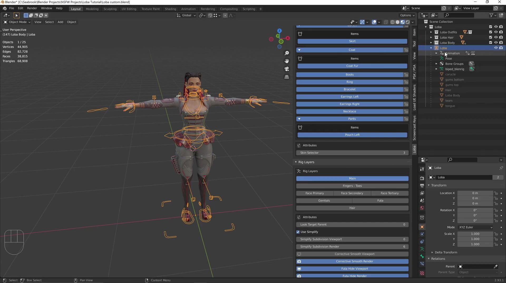Open the Render properties tab icon
Viewport: 506px width, 283px height.
[x=422, y=178]
